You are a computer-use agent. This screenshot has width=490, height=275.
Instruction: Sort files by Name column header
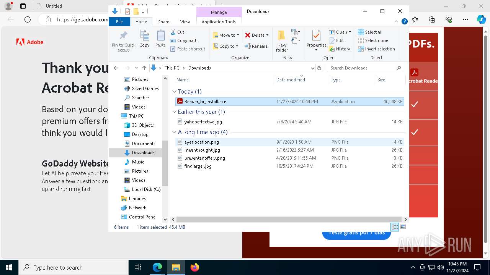tap(224, 80)
